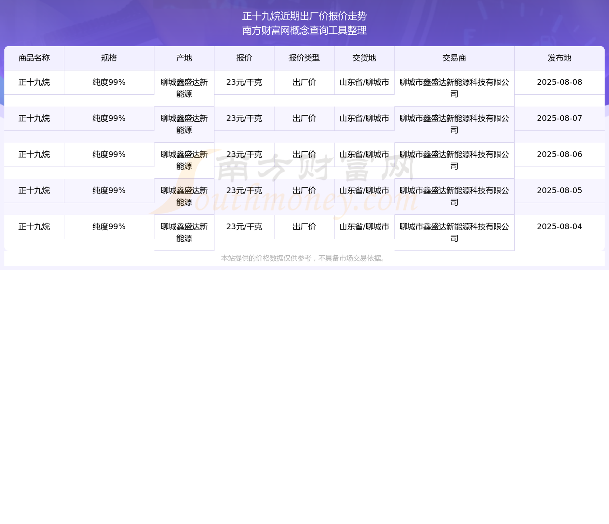Image resolution: width=609 pixels, height=524 pixels.
Task: Click 出厂价 in the 2025-08-04 row
Action: point(304,227)
